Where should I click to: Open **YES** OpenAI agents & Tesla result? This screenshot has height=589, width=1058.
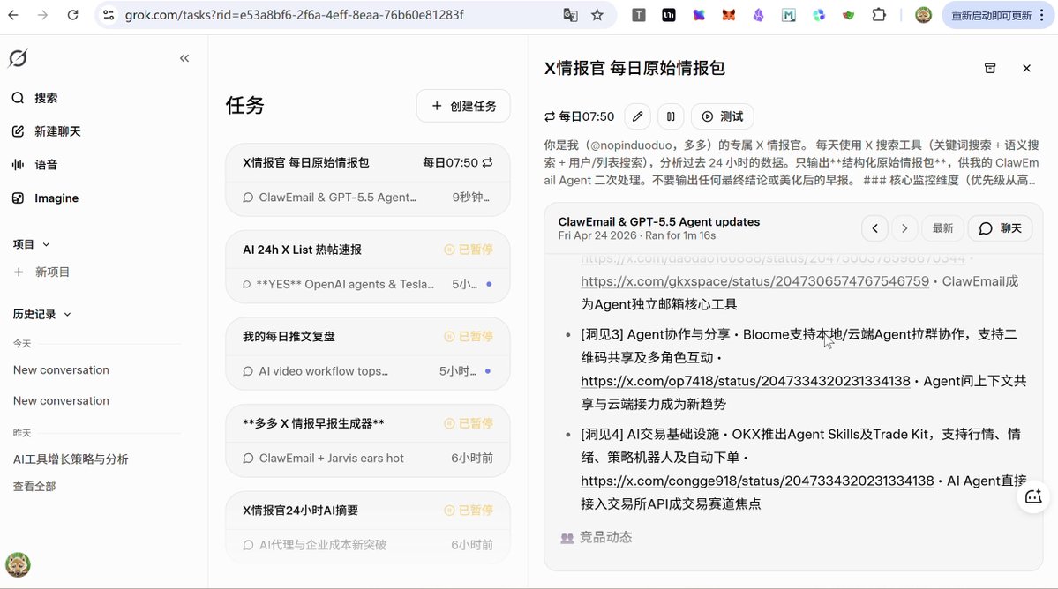click(368, 285)
